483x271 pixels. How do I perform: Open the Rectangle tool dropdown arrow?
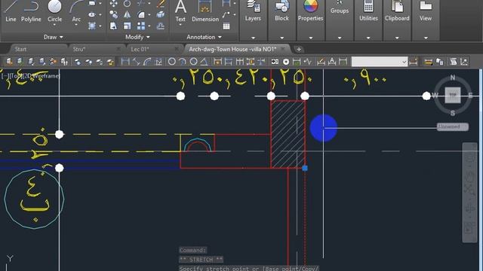pos(100,3)
